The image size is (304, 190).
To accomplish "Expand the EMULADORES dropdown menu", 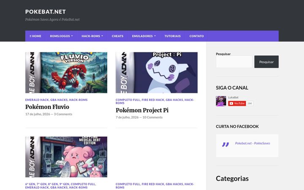I will [144, 36].
